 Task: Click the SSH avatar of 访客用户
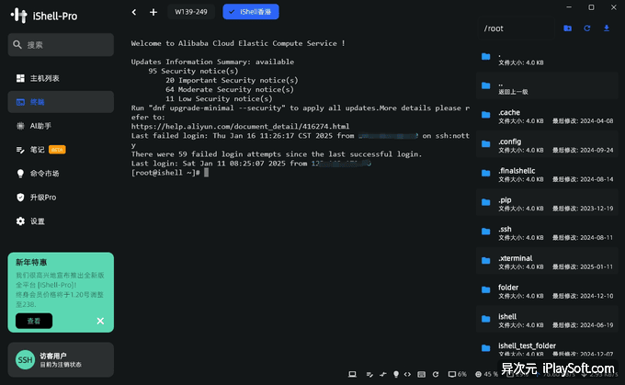click(x=25, y=360)
